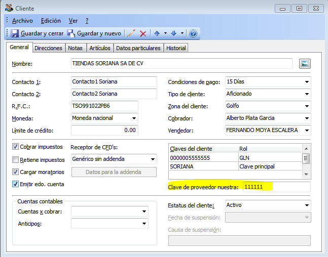Click the red X delete icon

click(143, 33)
